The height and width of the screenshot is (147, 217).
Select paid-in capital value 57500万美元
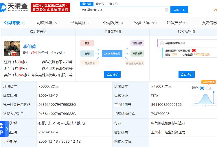161,86
